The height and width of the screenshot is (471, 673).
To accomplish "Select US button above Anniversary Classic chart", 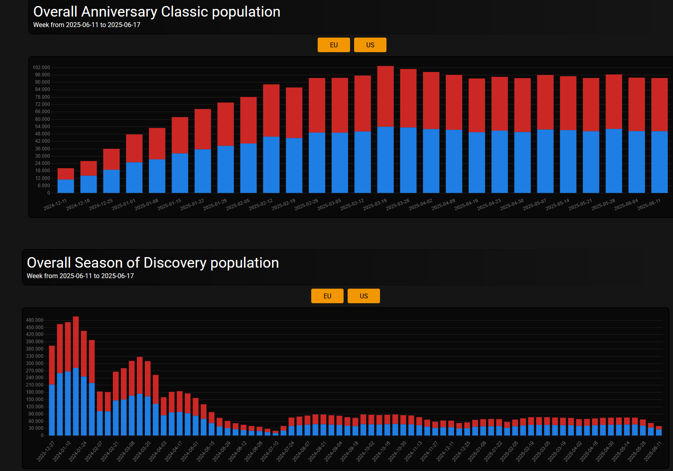I will (370, 45).
